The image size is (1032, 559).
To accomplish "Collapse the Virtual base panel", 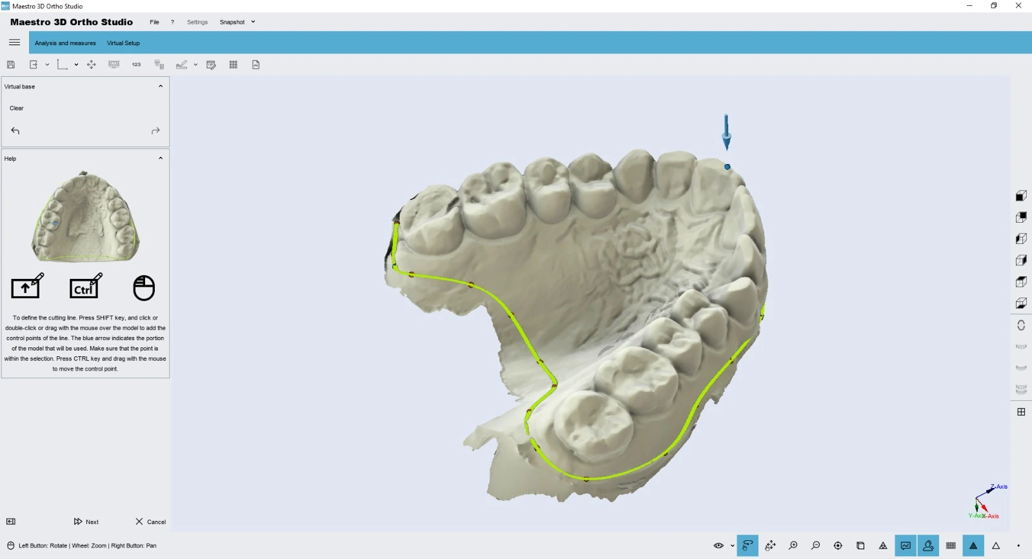I will (x=161, y=86).
